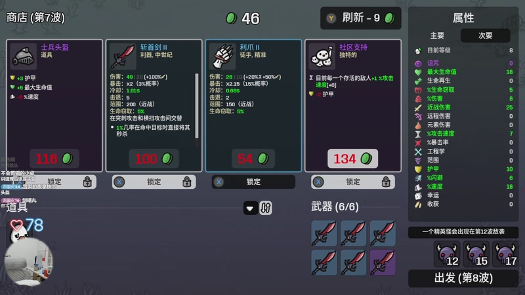Click the beheading sword description scrollbar
The image size is (525, 295).
[x=196, y=106]
